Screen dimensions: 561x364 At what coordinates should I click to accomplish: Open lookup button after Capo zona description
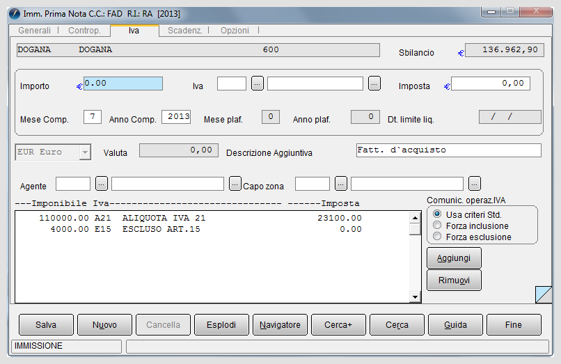pos(475,184)
